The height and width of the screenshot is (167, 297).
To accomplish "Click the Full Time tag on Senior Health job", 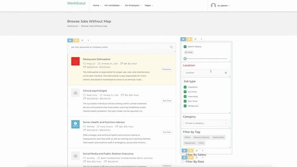I will tap(167, 132).
